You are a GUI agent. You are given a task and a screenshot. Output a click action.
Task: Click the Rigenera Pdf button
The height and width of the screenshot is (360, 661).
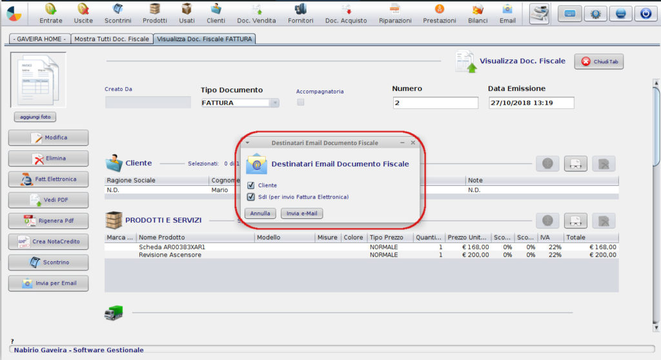click(x=48, y=221)
